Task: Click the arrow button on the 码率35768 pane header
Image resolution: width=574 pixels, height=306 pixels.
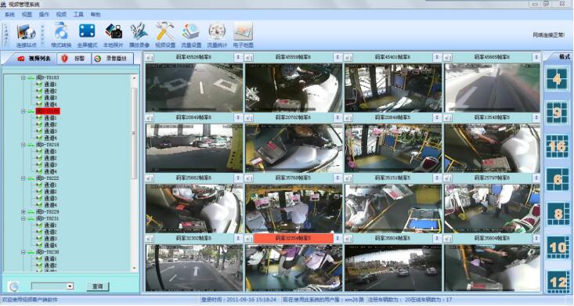Action: click(x=338, y=178)
